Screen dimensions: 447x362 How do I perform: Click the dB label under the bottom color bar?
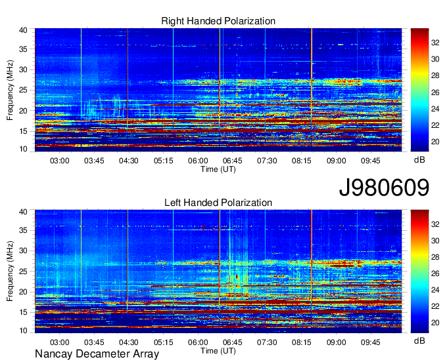tap(419, 341)
